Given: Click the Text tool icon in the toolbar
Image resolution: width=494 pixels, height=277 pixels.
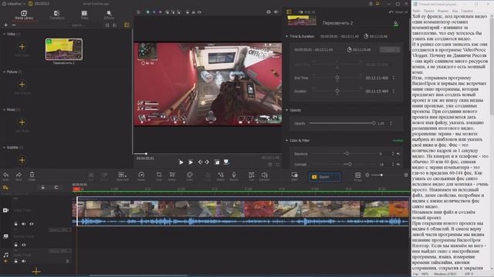Looking at the screenshot, I should tap(252, 175).
